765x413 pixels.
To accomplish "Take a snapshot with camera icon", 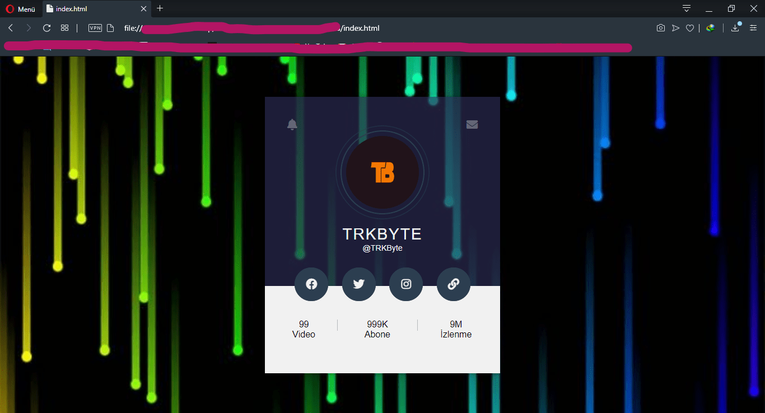I will [x=661, y=28].
